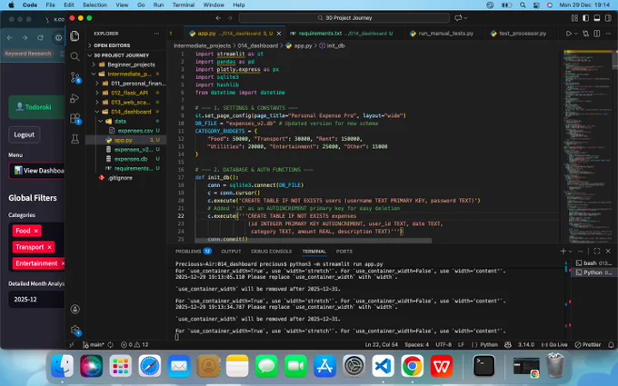Open the Accounts menu in the activity bar
Viewport: 618px width, 386px height.
75,309
